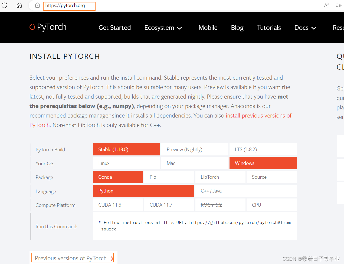Click the install command text box

(195, 226)
